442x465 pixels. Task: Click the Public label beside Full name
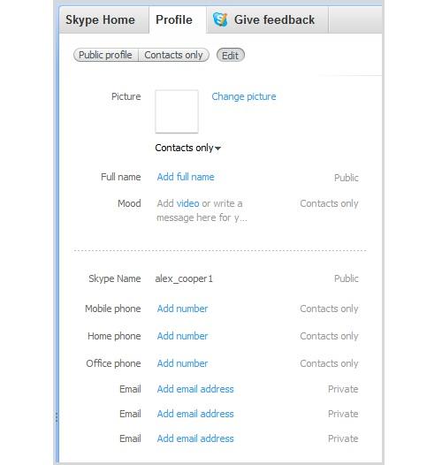[347, 178]
